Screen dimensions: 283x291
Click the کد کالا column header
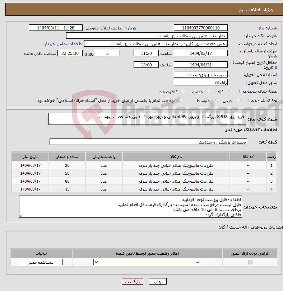pos(248,157)
